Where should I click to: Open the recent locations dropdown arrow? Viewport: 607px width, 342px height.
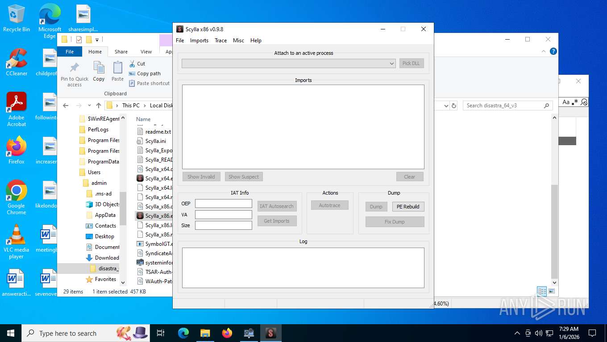(89, 106)
